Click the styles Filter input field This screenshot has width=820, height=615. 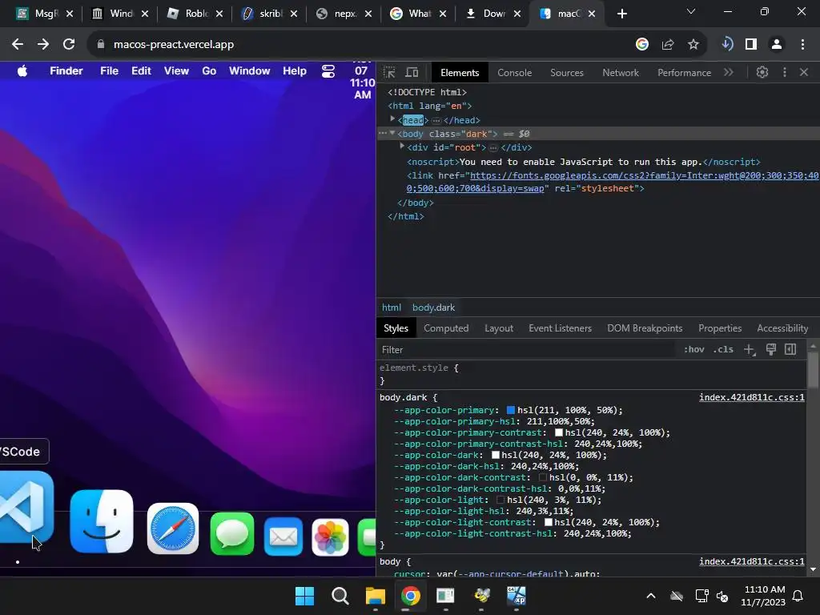(525, 349)
